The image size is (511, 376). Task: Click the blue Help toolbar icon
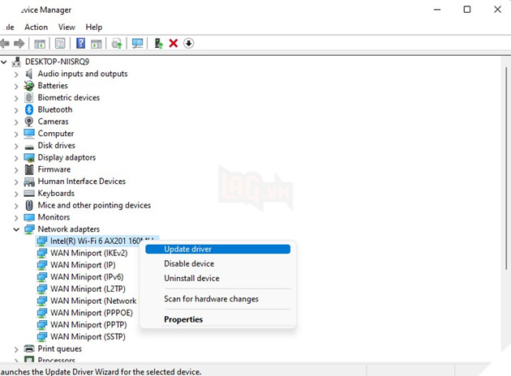[80, 43]
